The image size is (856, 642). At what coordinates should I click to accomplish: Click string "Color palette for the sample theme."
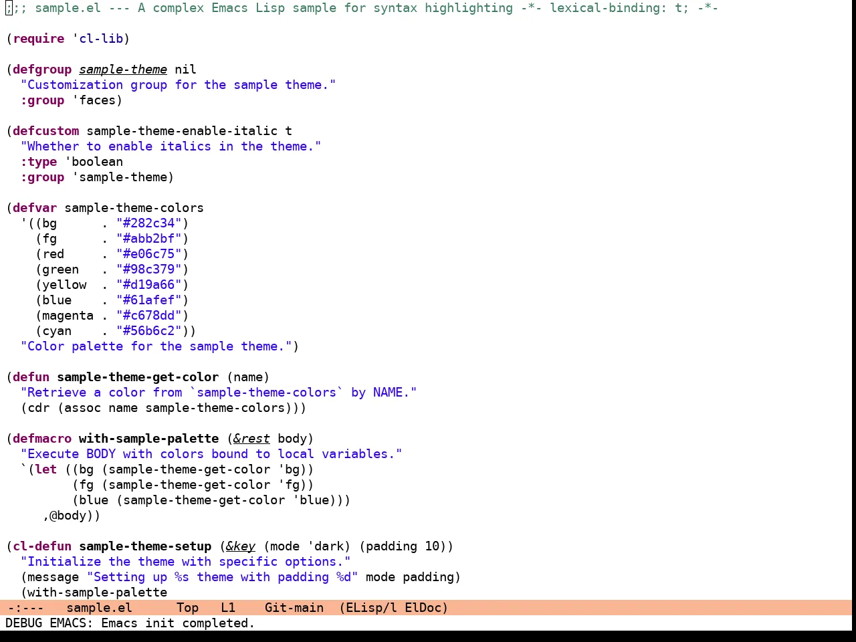tap(156, 346)
